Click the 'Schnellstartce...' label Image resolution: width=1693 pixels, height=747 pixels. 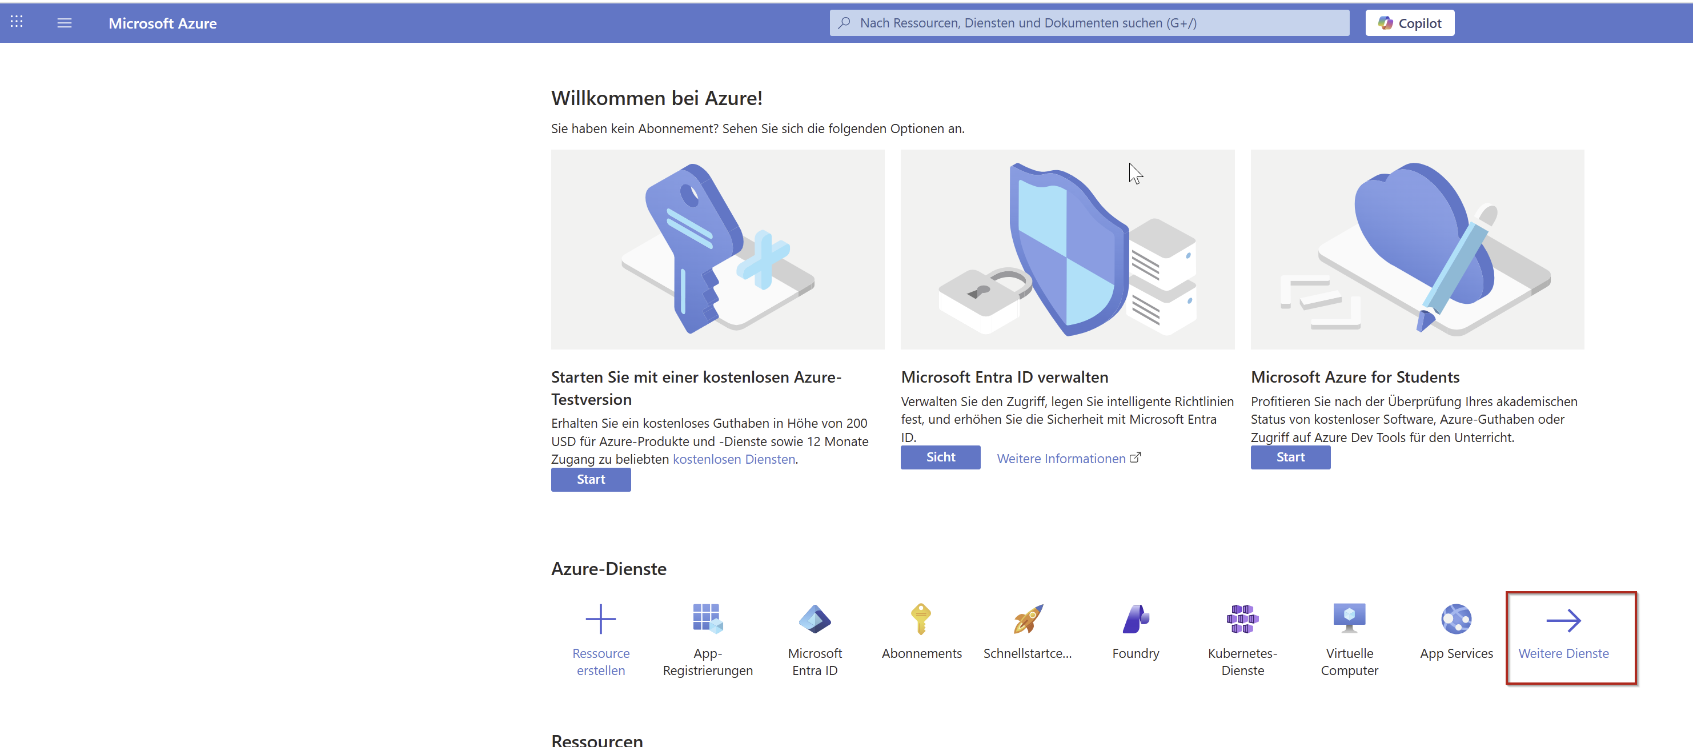pos(1027,654)
